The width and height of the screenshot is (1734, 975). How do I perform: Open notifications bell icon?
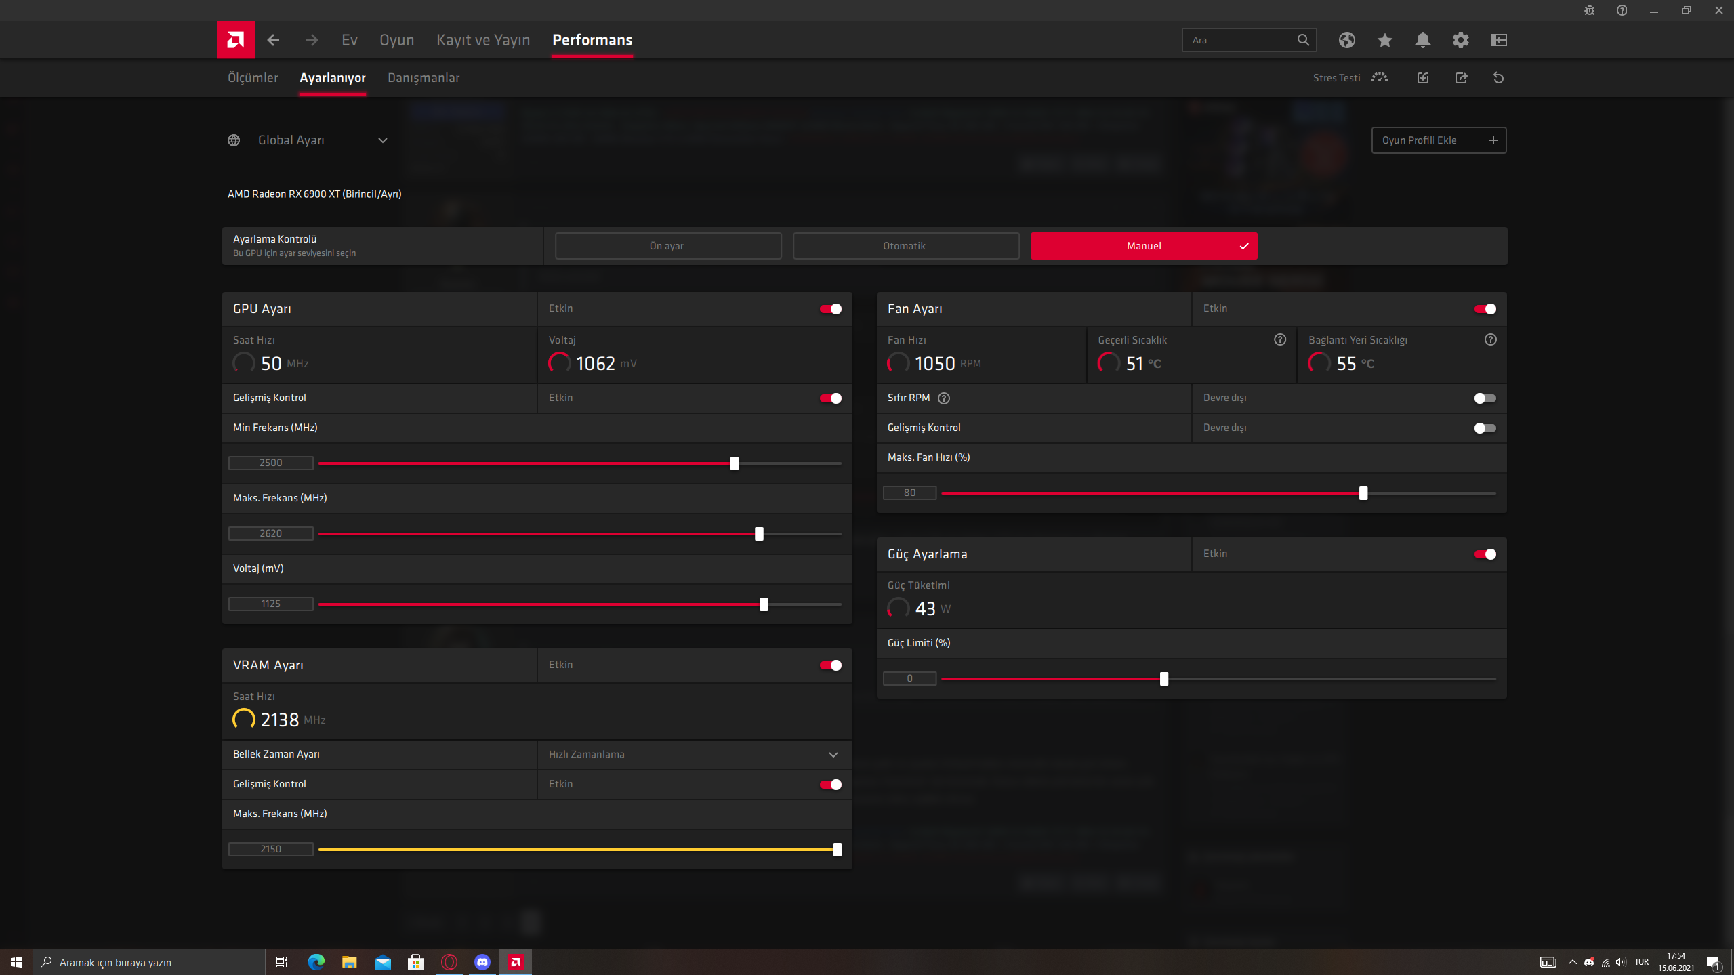[1422, 40]
